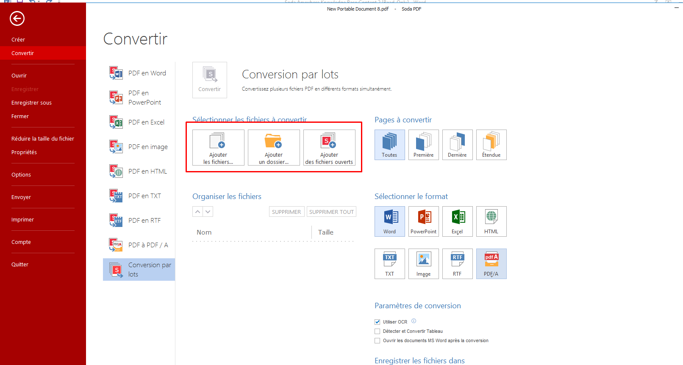Choose PowerPoint output format
This screenshot has height=365, width=683.
coord(423,221)
